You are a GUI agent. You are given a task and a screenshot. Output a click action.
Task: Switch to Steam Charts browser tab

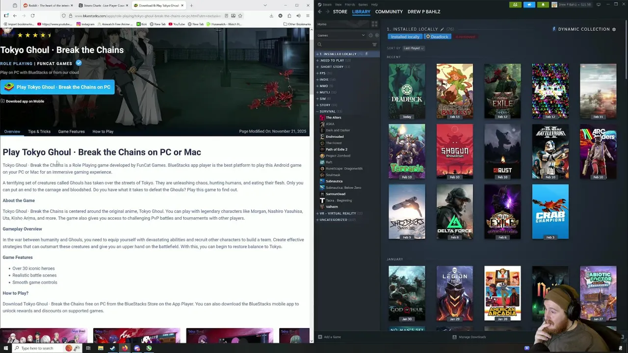(x=104, y=5)
